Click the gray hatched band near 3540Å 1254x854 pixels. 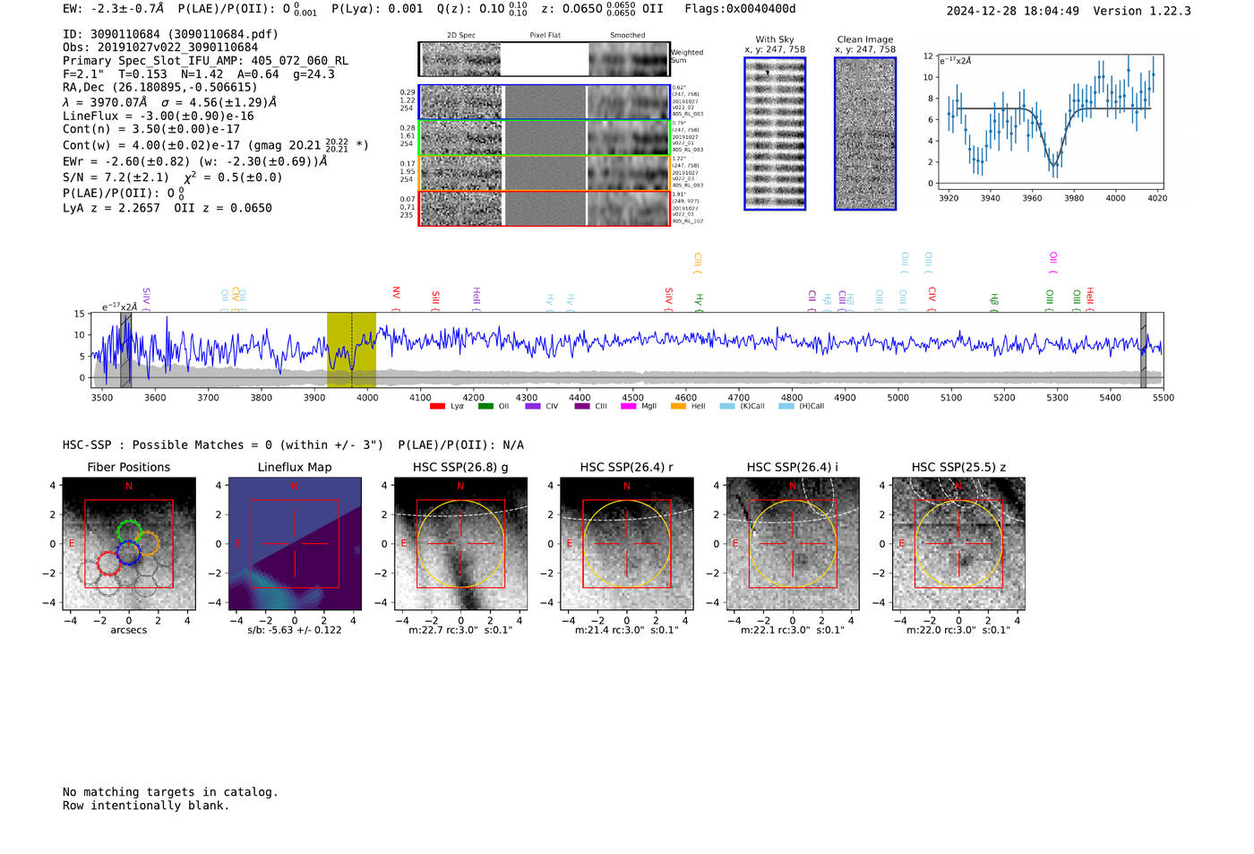126,349
